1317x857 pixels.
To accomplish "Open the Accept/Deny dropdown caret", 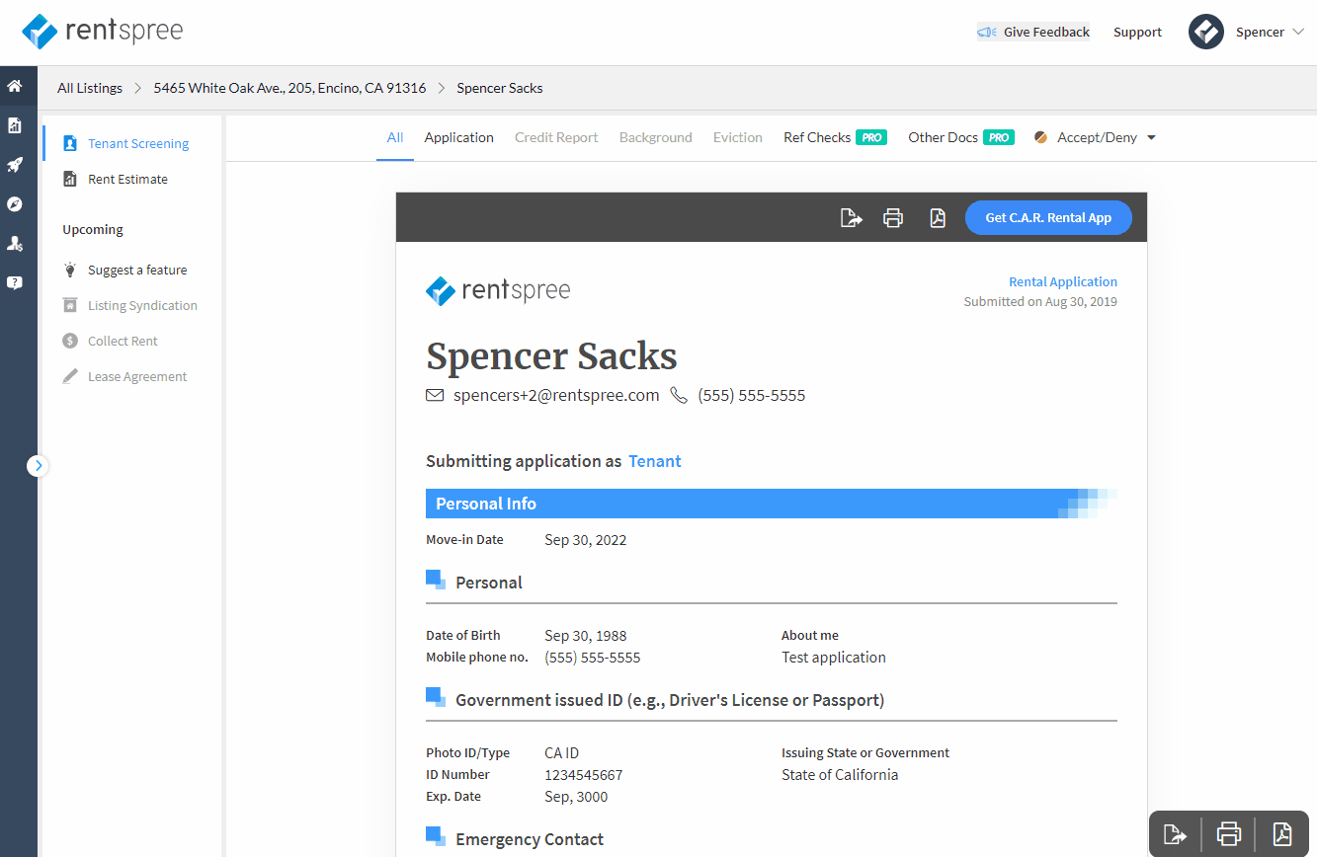I will pyautogui.click(x=1151, y=138).
